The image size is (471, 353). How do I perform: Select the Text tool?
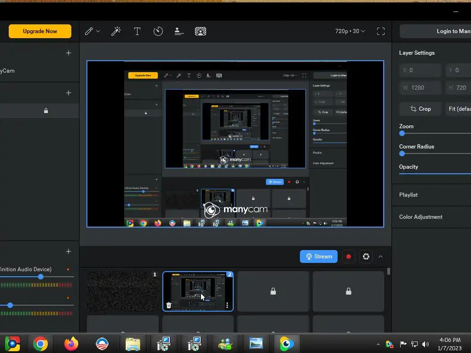pos(137,31)
